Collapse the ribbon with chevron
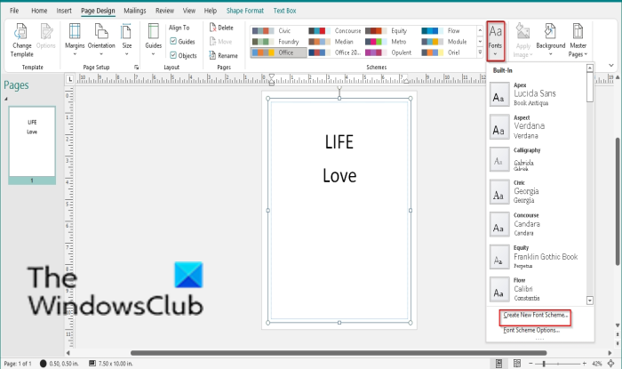The height and width of the screenshot is (369, 622). (x=611, y=66)
